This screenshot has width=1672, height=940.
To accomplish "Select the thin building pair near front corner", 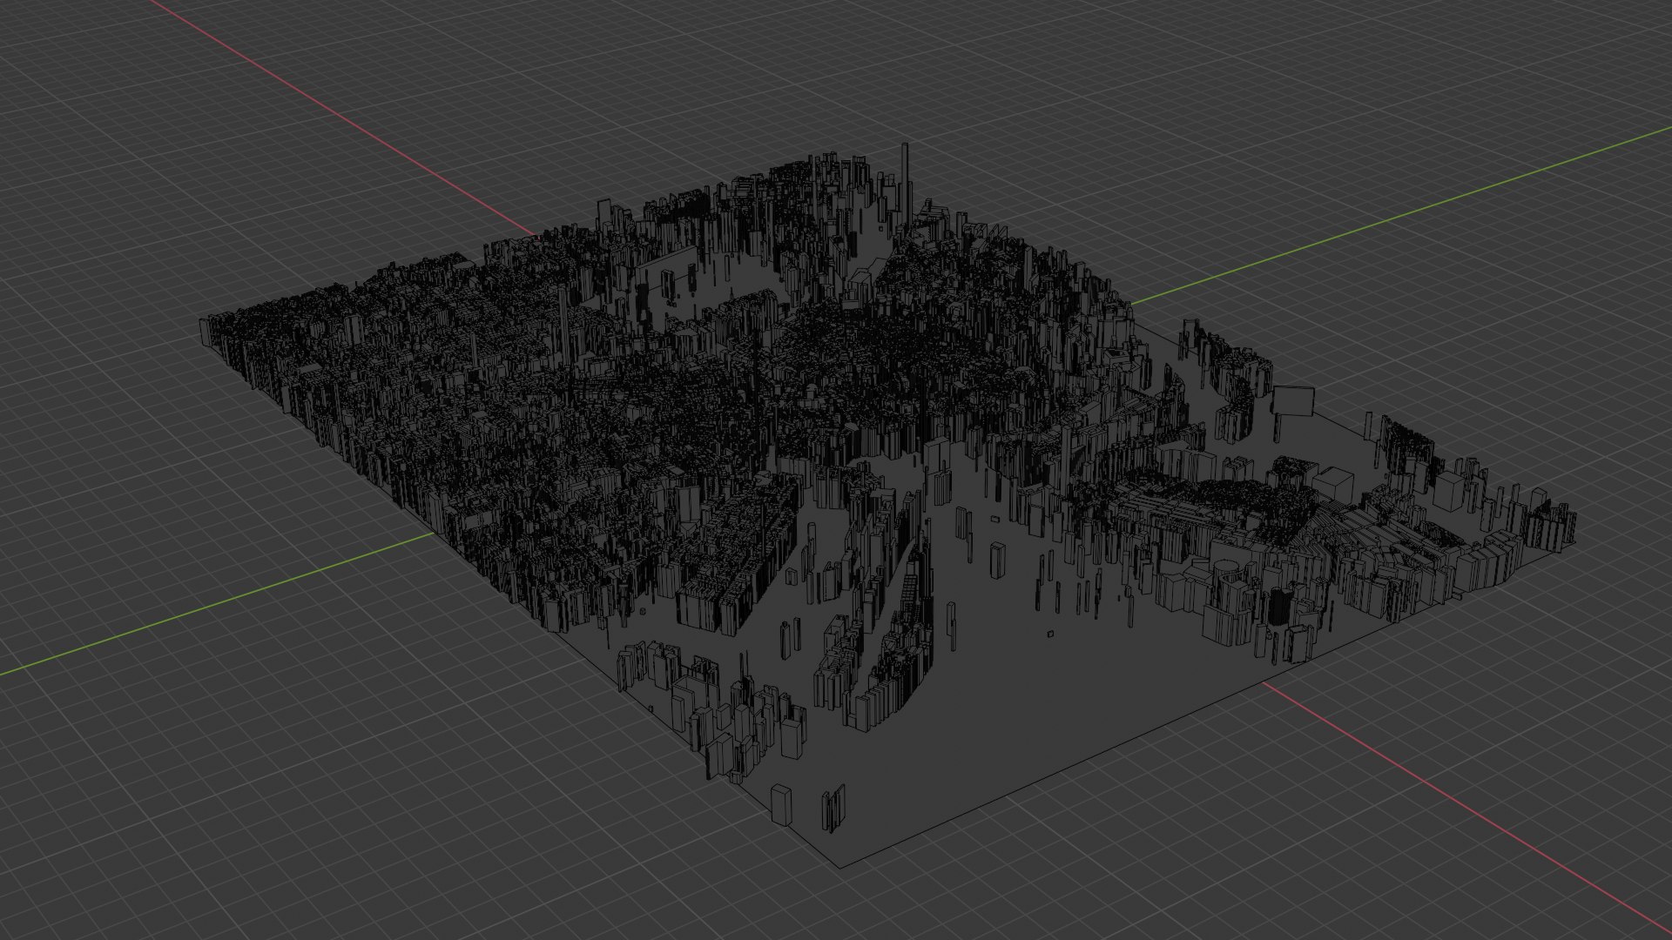I will pyautogui.click(x=834, y=808).
